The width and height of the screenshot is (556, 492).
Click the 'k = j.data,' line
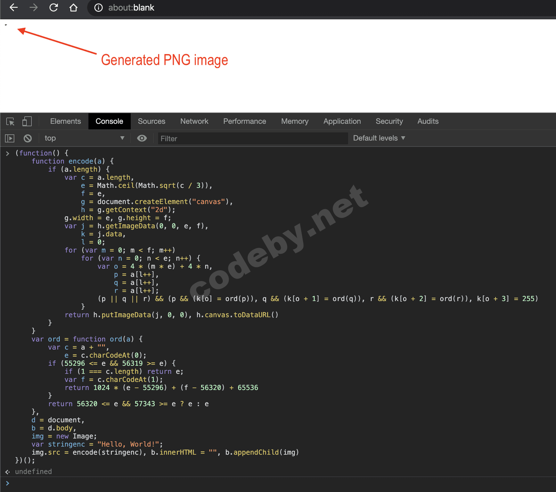point(103,234)
